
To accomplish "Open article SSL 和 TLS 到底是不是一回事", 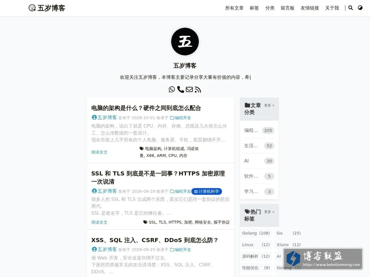I will pos(158,178).
